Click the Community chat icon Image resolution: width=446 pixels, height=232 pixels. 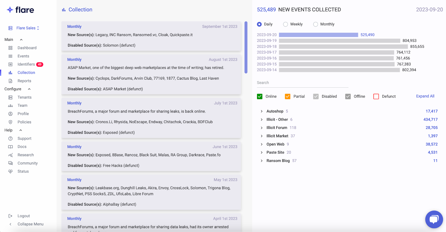[x=10, y=163]
